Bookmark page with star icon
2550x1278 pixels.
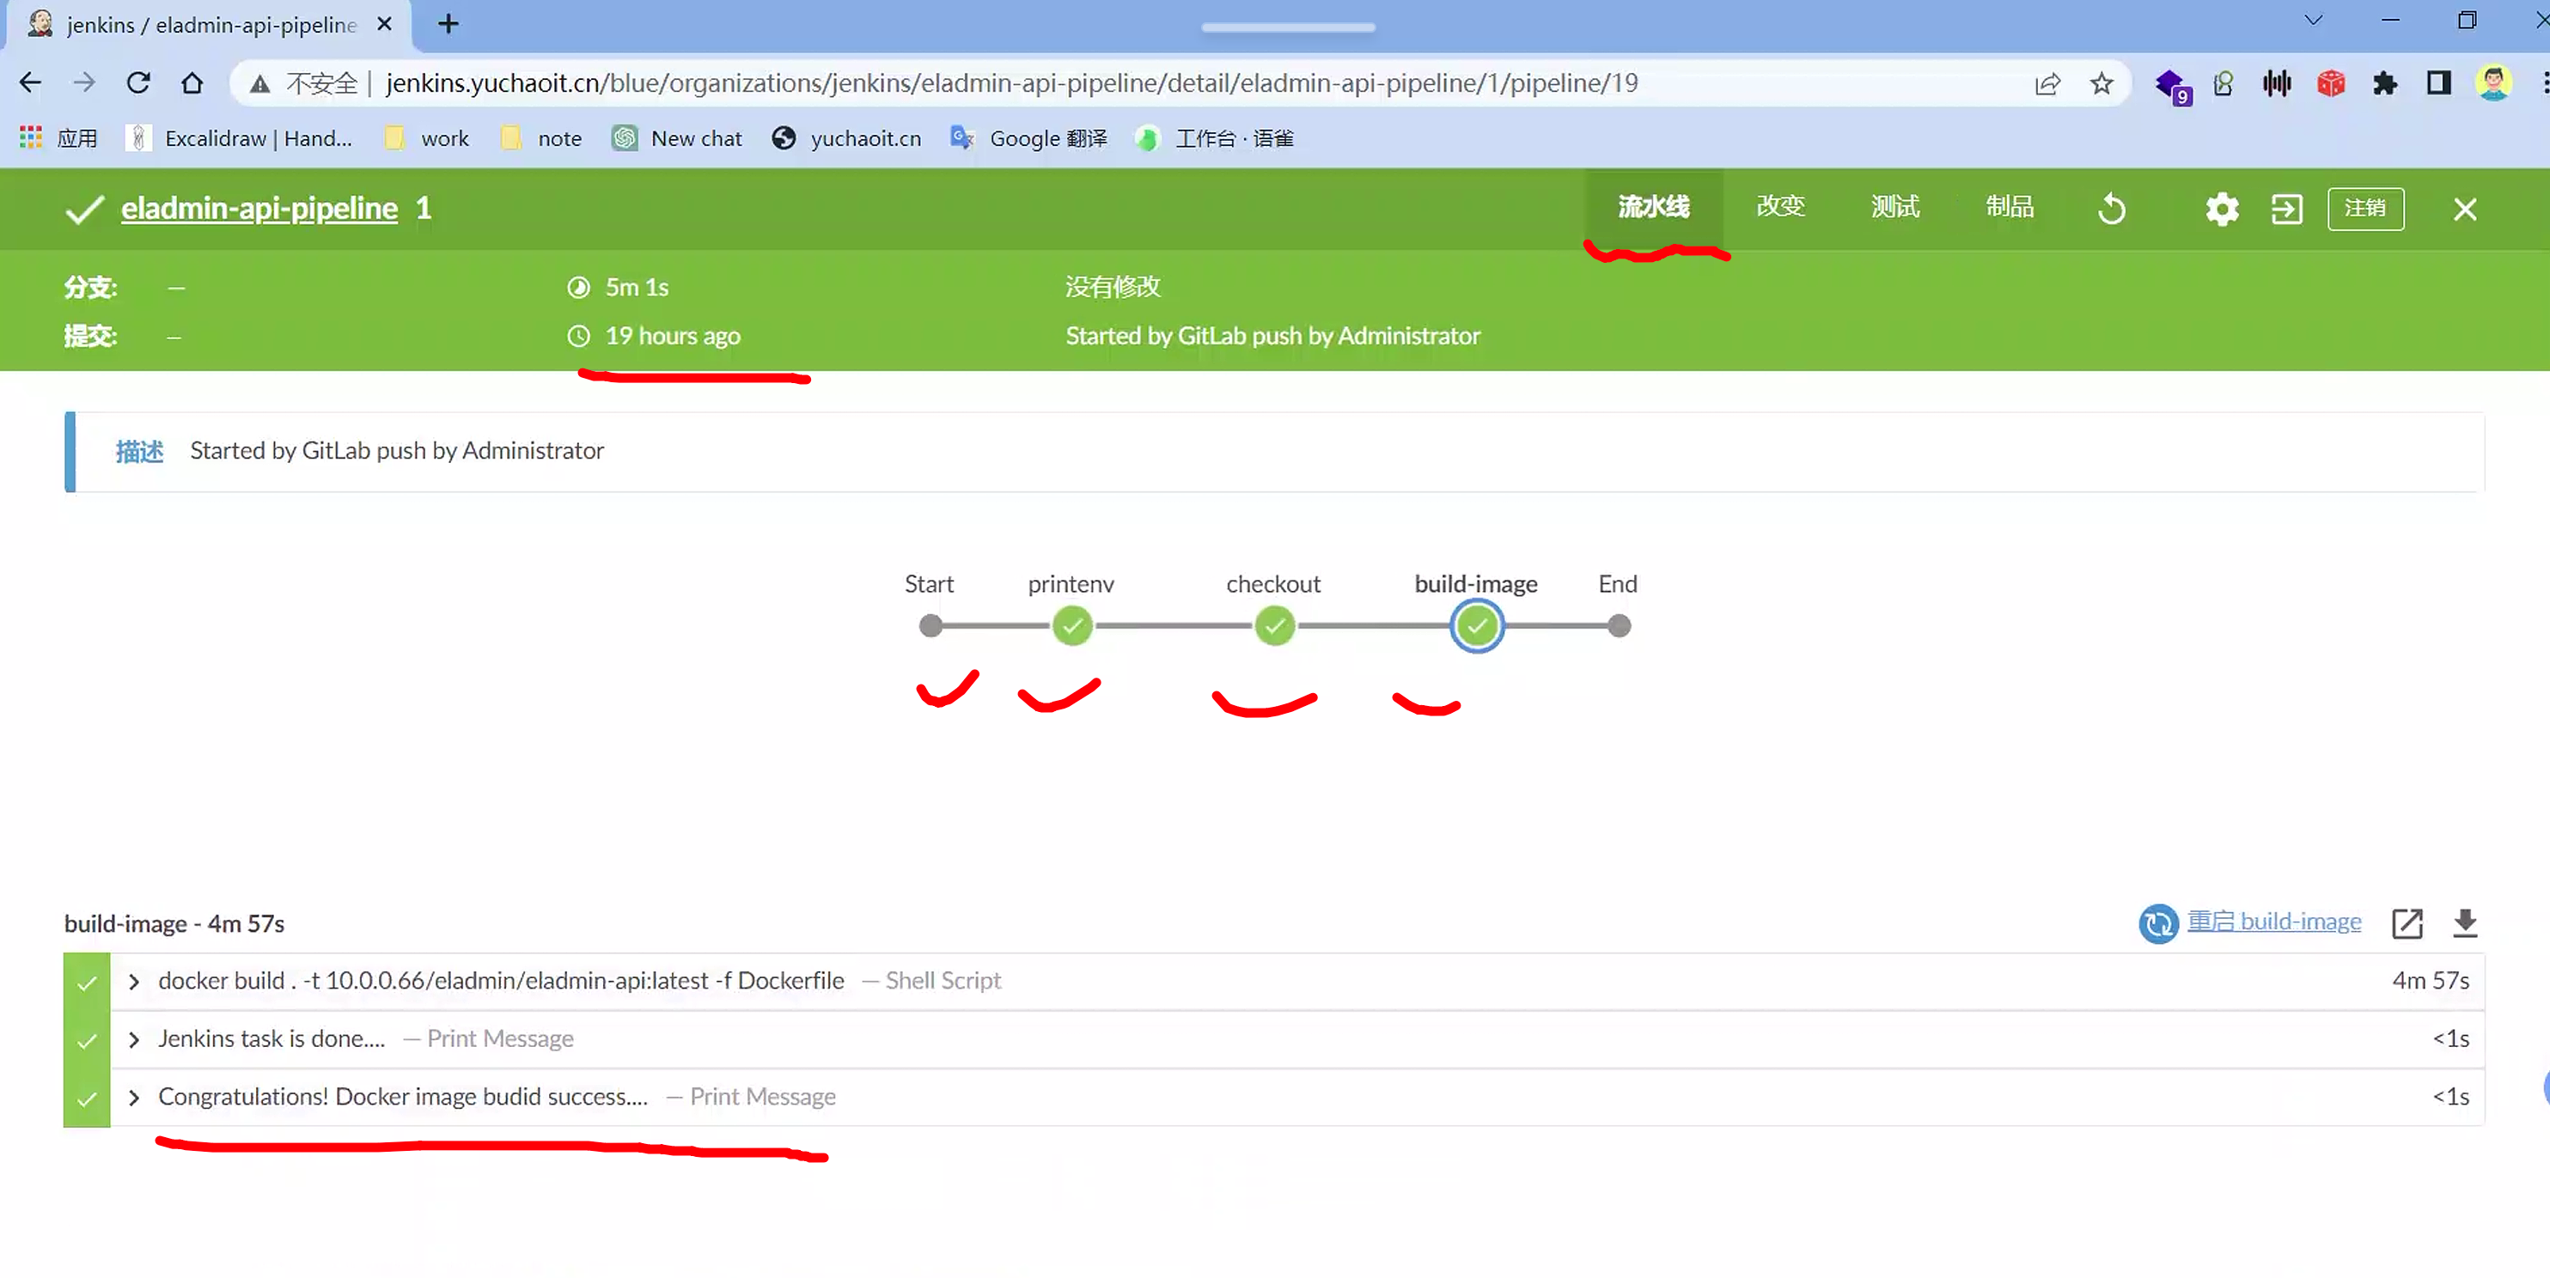click(2102, 83)
